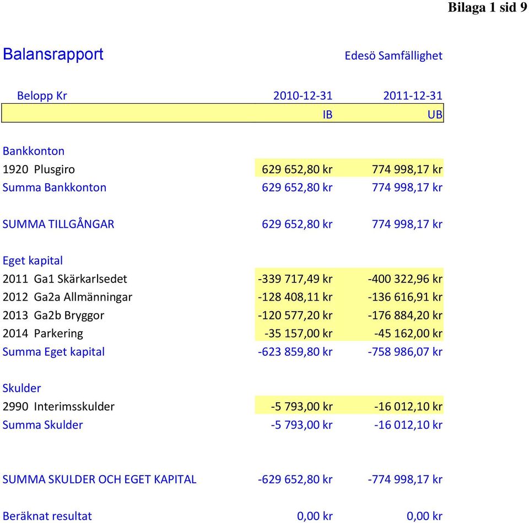Select the Summa Bankkonton label

(x=55, y=188)
